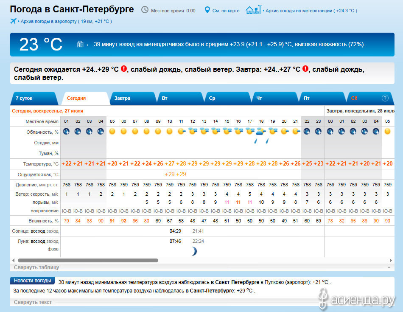Click the 'Влажность, %' row label
Screen dimensions: 403x312
click(x=43, y=221)
